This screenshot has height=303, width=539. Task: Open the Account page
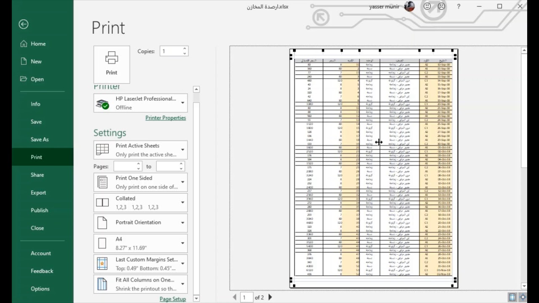pyautogui.click(x=43, y=253)
